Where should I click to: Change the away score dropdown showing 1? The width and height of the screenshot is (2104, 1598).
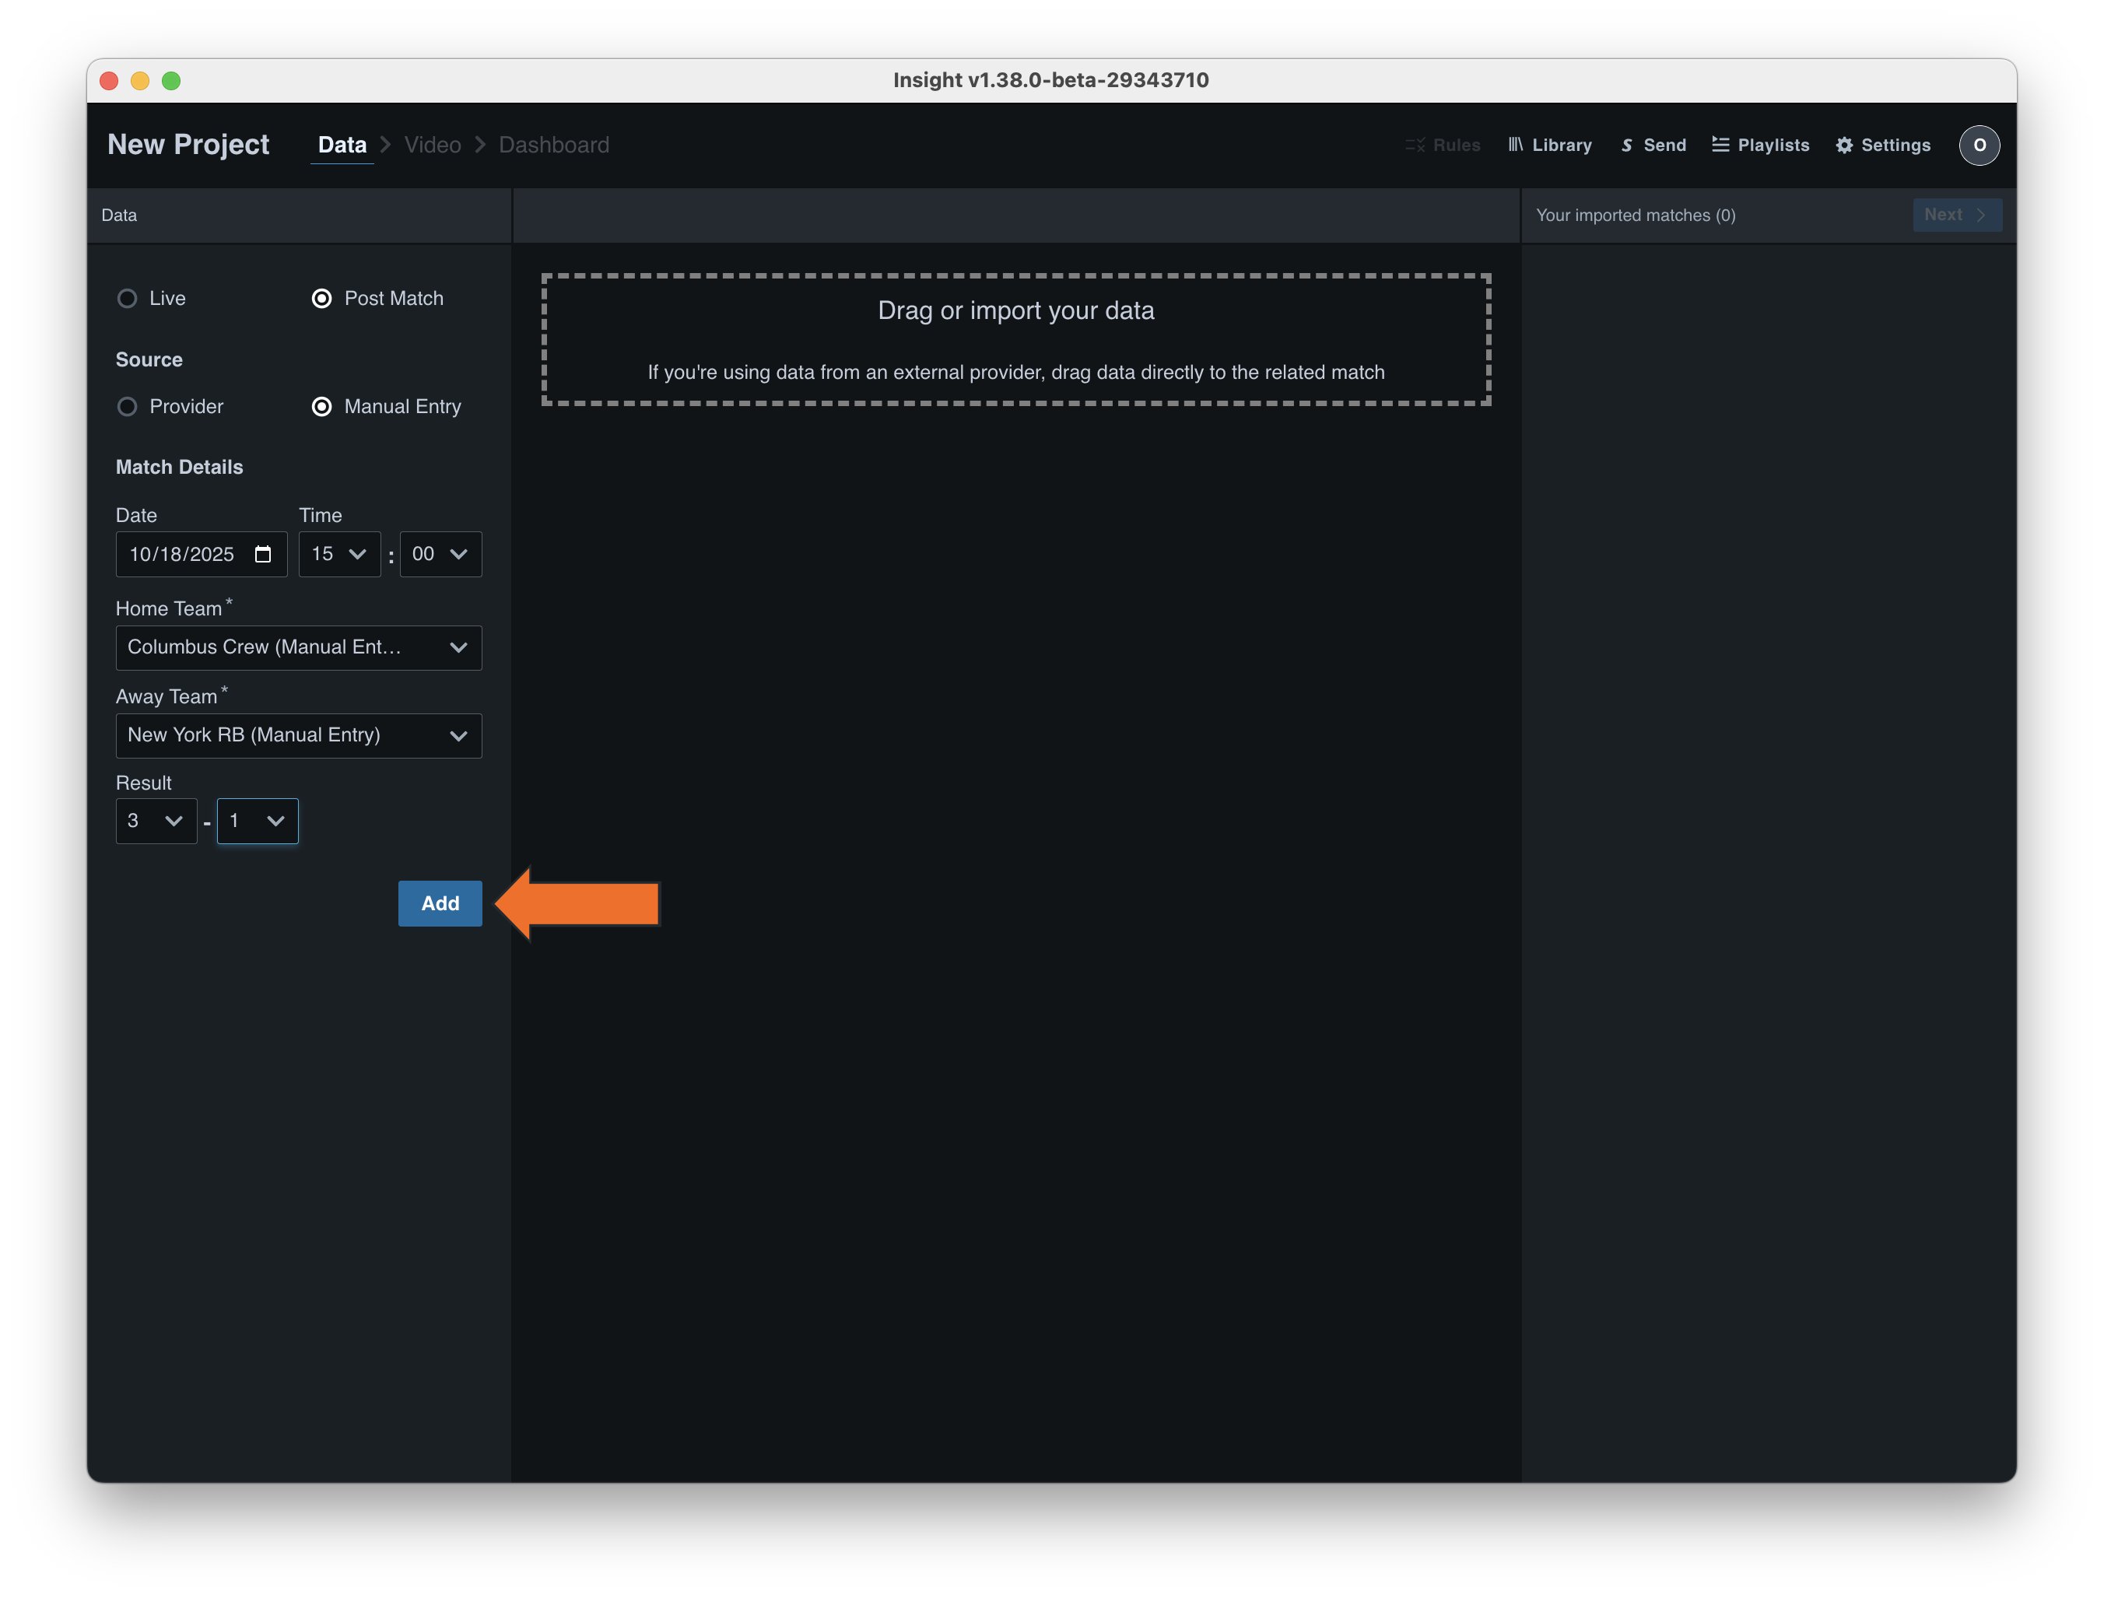coord(258,820)
